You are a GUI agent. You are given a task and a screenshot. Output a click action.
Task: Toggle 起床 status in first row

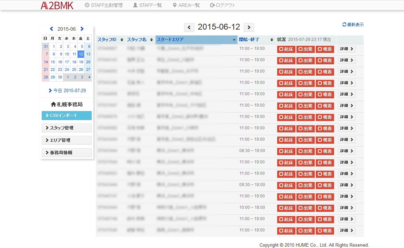[286, 49]
